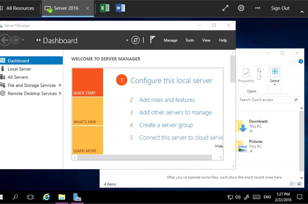Expand the Remote Desktop Services arrow
308x204 pixels.
pos(60,93)
